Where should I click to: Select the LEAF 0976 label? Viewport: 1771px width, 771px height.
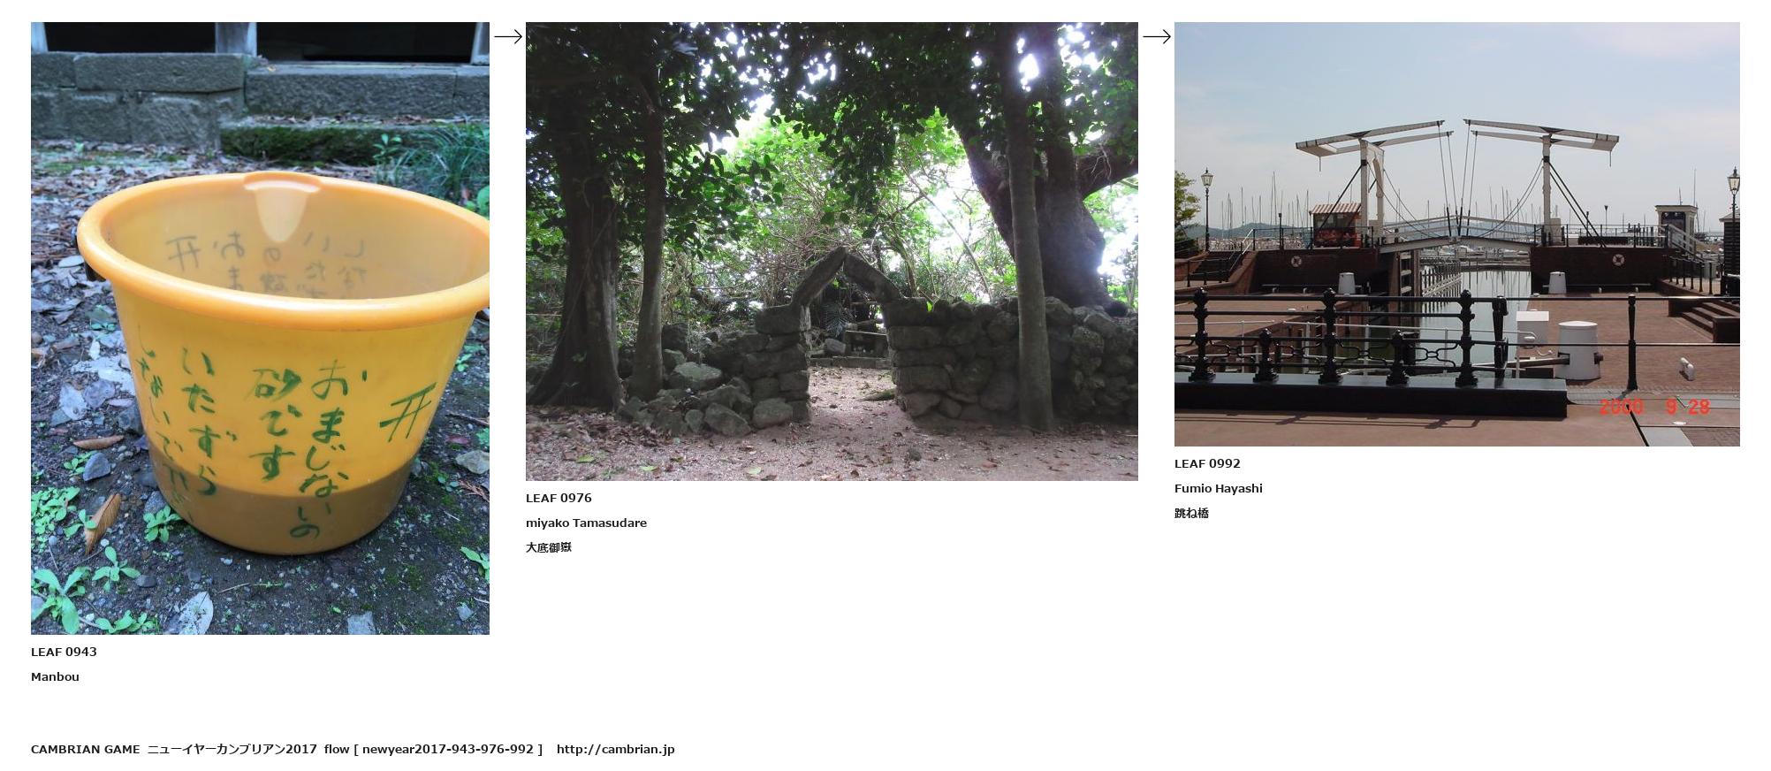click(x=559, y=498)
